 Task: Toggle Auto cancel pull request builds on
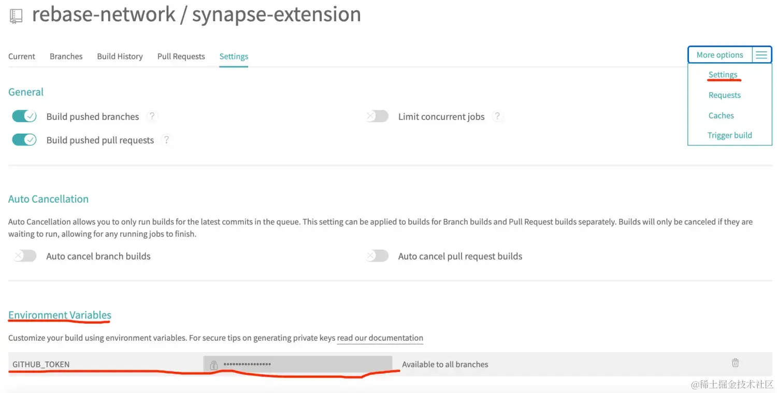pos(377,256)
